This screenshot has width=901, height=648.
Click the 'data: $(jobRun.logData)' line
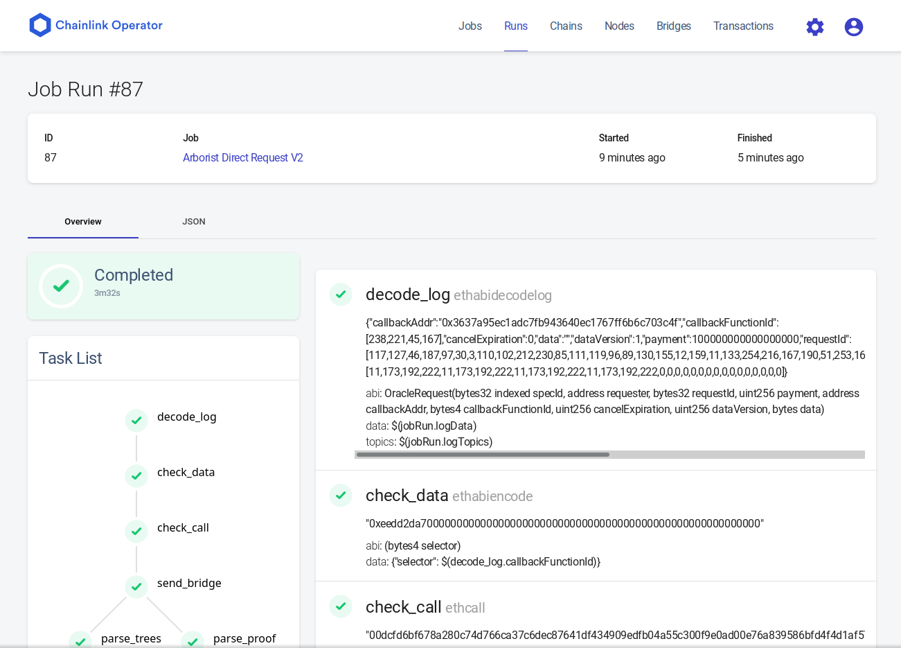421,426
